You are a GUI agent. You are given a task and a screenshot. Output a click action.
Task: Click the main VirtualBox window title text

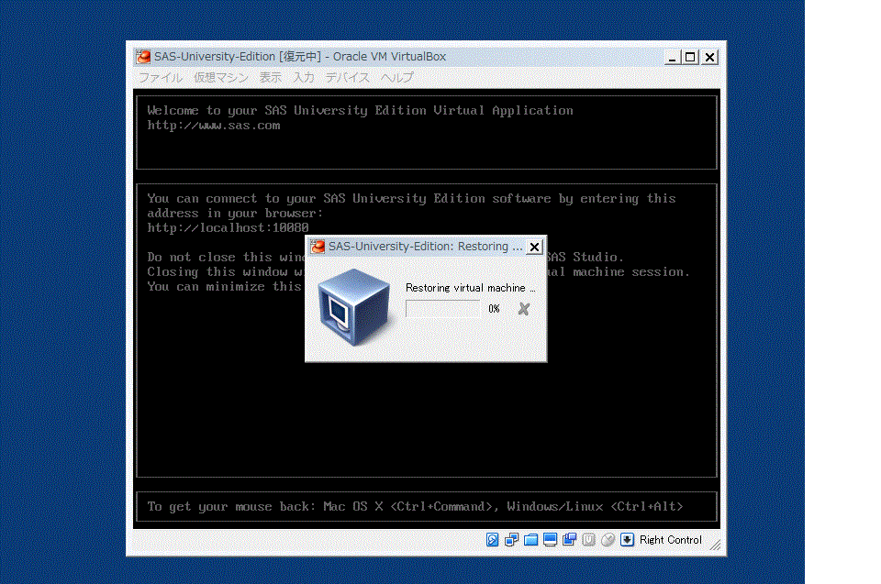300,57
